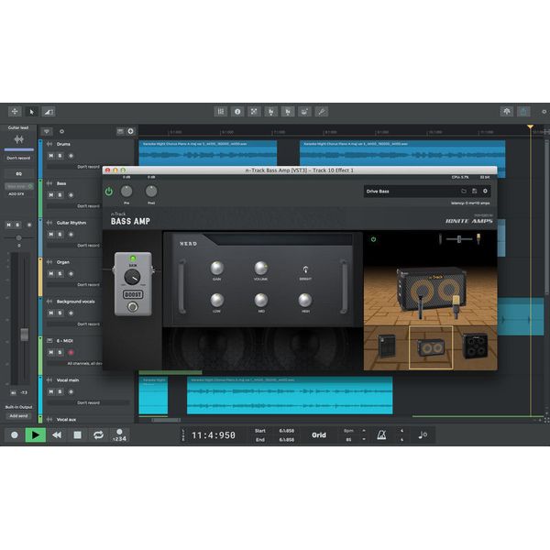This screenshot has height=550, width=550.
Task: Click the record button in the transport bar
Action: point(15,434)
